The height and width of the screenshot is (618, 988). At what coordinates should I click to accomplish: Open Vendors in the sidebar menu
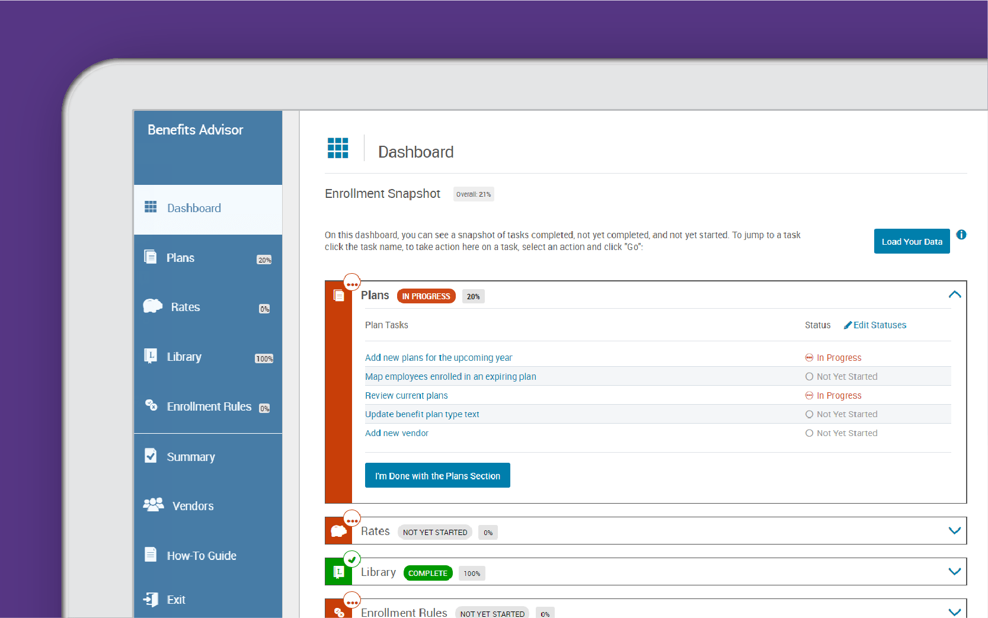click(208, 507)
